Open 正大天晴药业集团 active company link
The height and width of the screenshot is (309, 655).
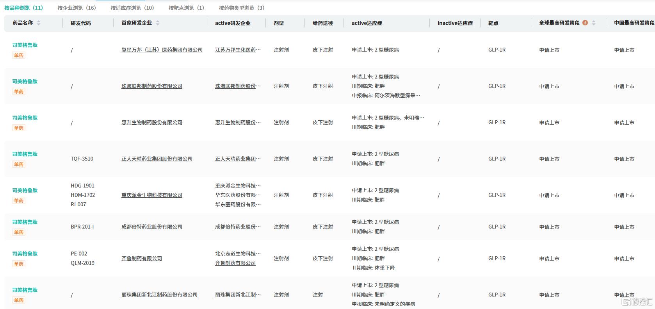[x=238, y=159]
